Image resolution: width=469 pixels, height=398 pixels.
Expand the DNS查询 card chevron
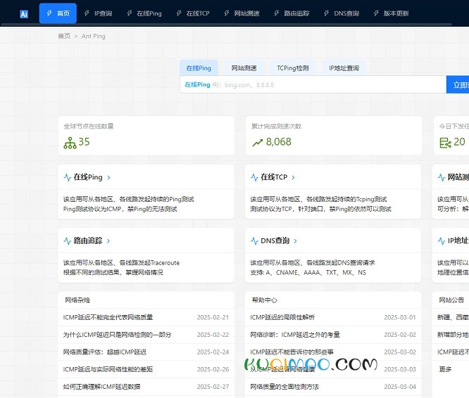tap(295, 241)
